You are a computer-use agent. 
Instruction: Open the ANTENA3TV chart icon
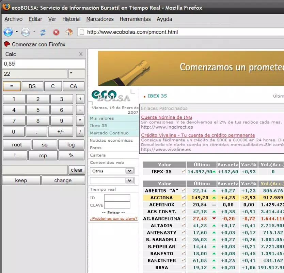click(184, 232)
